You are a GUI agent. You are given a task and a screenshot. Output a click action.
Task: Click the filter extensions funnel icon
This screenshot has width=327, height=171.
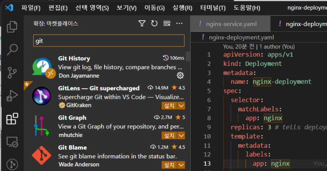click(x=142, y=24)
